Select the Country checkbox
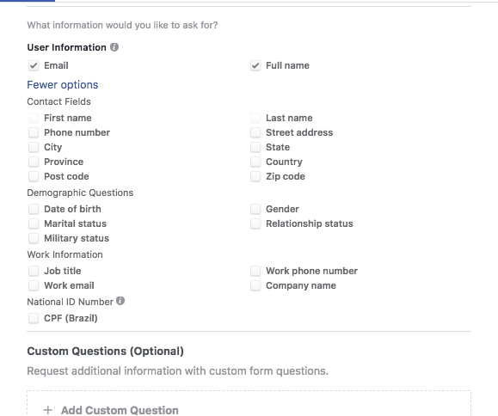The height and width of the screenshot is (416, 498). click(255, 162)
